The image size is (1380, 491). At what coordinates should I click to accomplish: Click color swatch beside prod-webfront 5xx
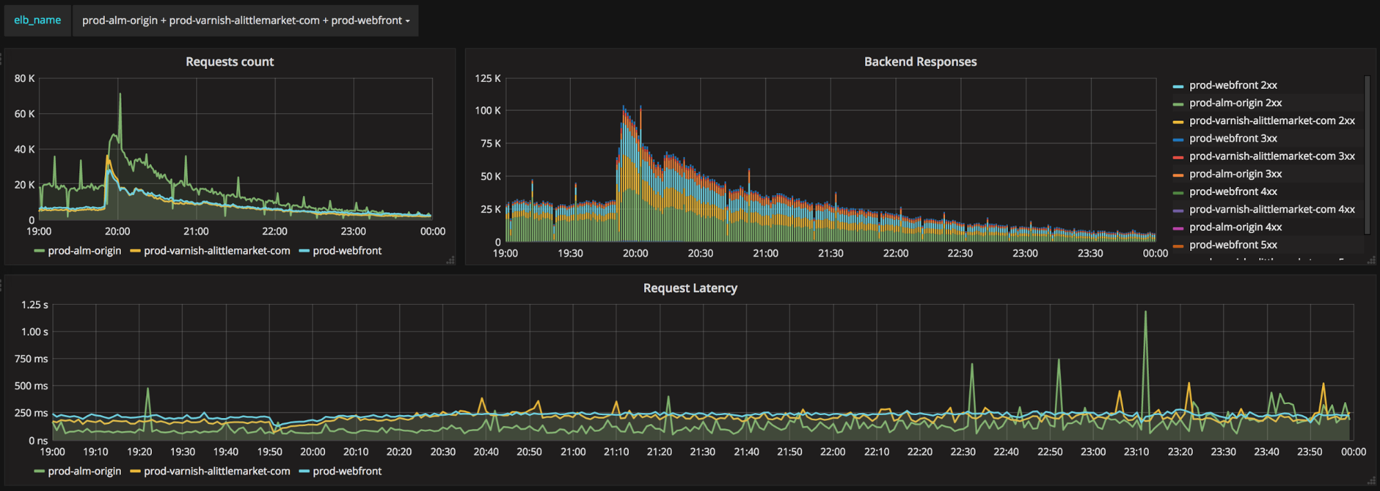click(x=1178, y=246)
